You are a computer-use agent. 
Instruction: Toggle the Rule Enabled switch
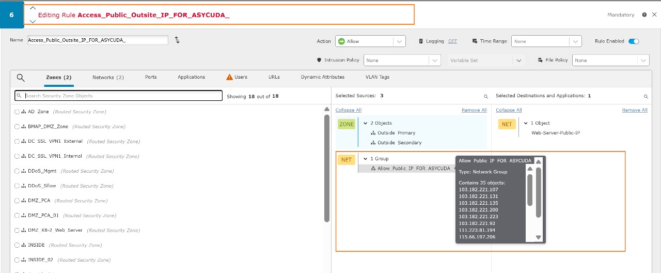click(x=633, y=41)
